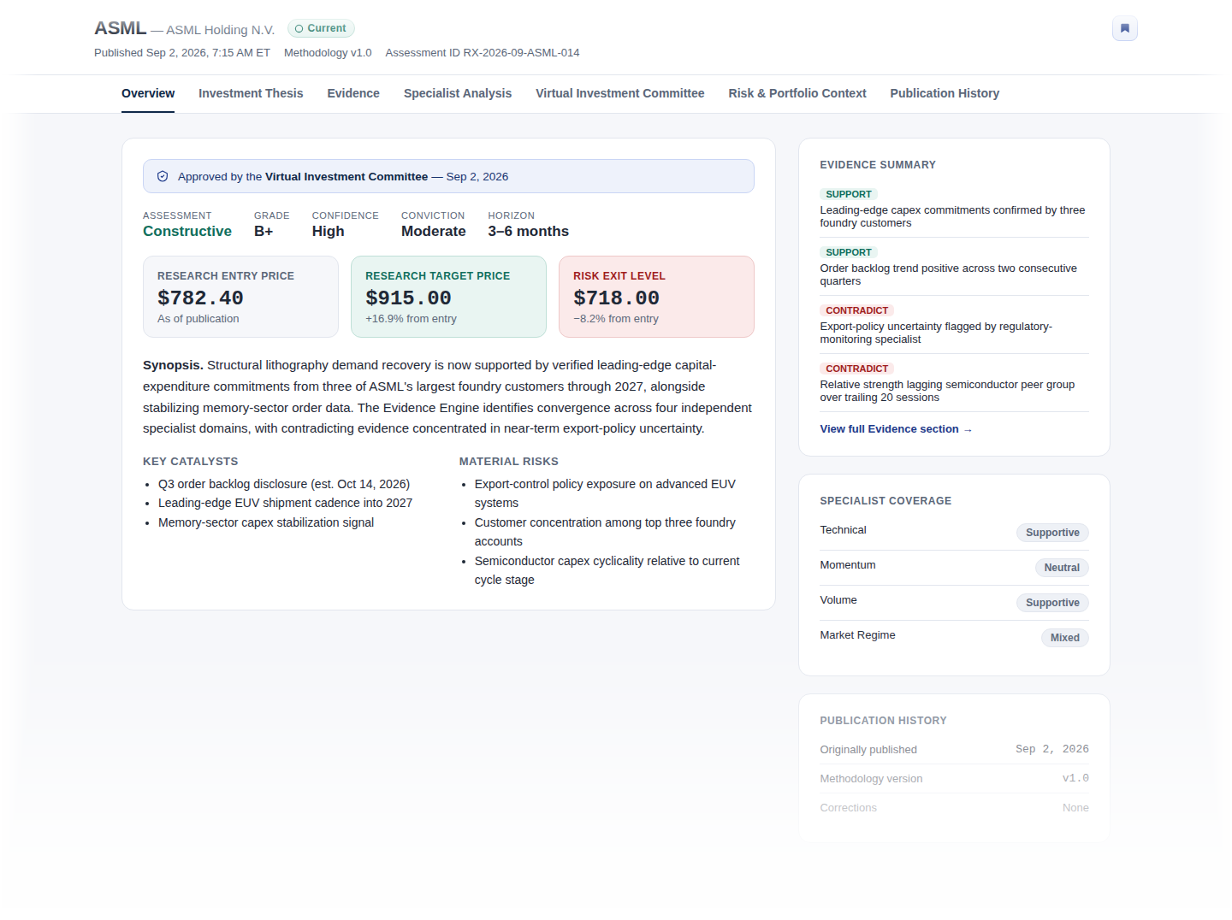Click Constructive assessment value
This screenshot has width=1232, height=920.
click(187, 231)
